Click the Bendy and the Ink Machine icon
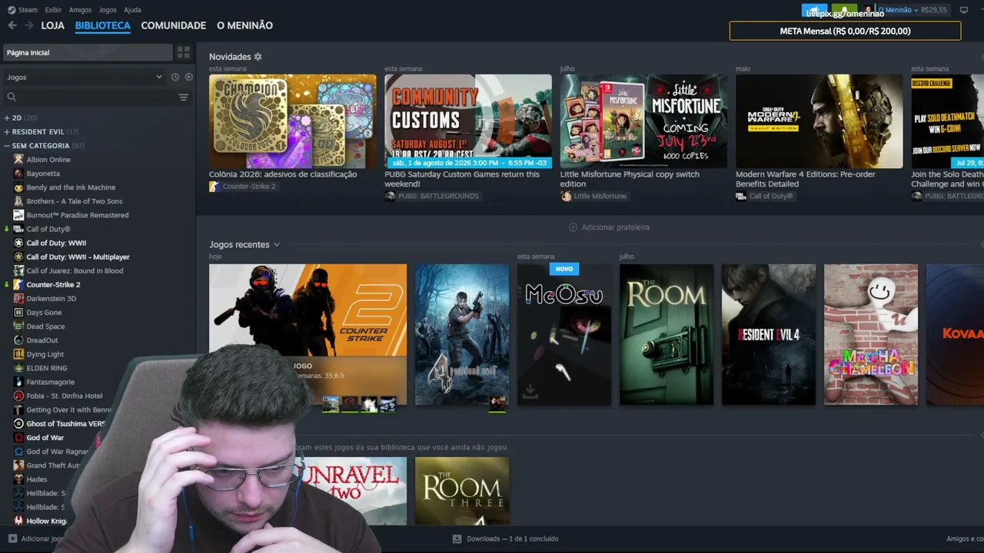Image resolution: width=984 pixels, height=553 pixels. (19, 187)
